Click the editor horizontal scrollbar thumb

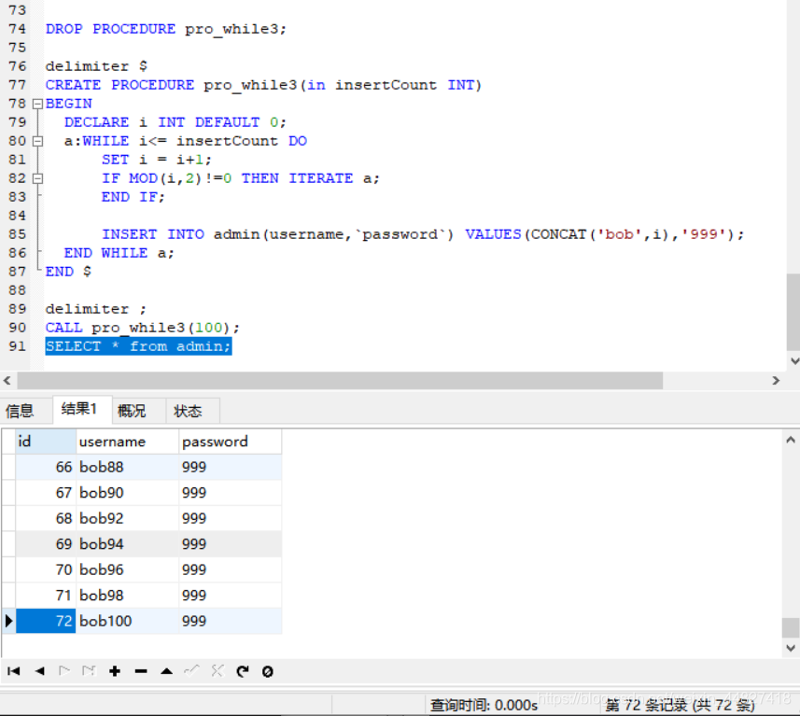tap(340, 380)
